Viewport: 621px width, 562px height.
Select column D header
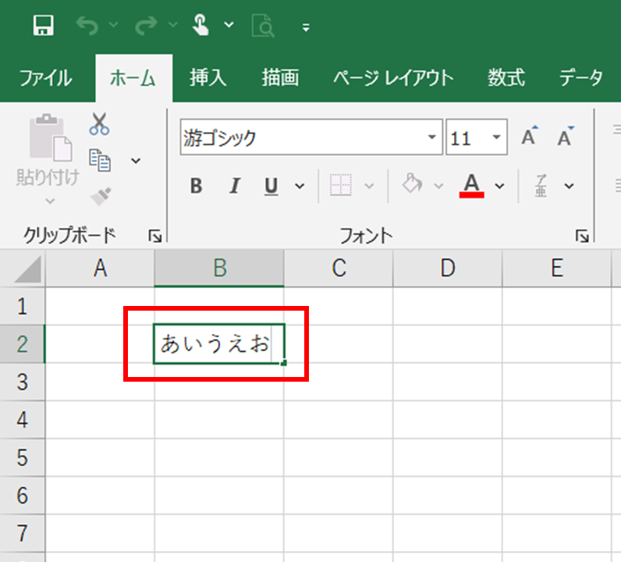coord(447,268)
